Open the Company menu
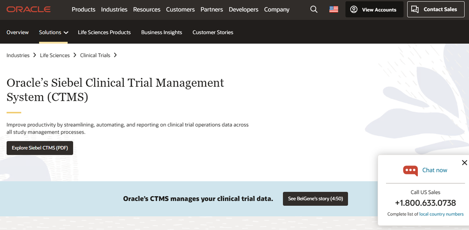The height and width of the screenshot is (230, 469). point(277,9)
